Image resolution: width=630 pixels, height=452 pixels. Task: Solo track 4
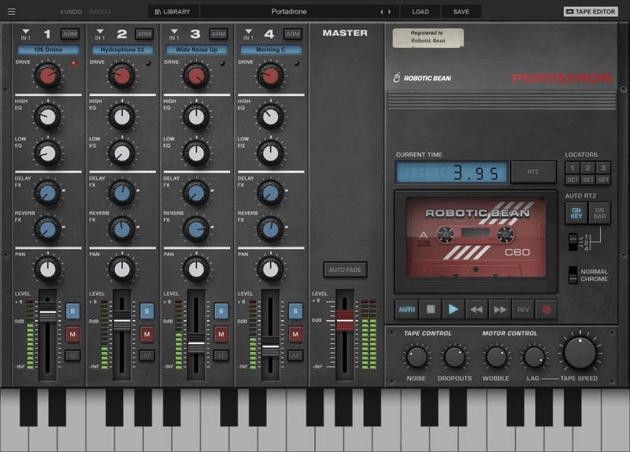295,311
